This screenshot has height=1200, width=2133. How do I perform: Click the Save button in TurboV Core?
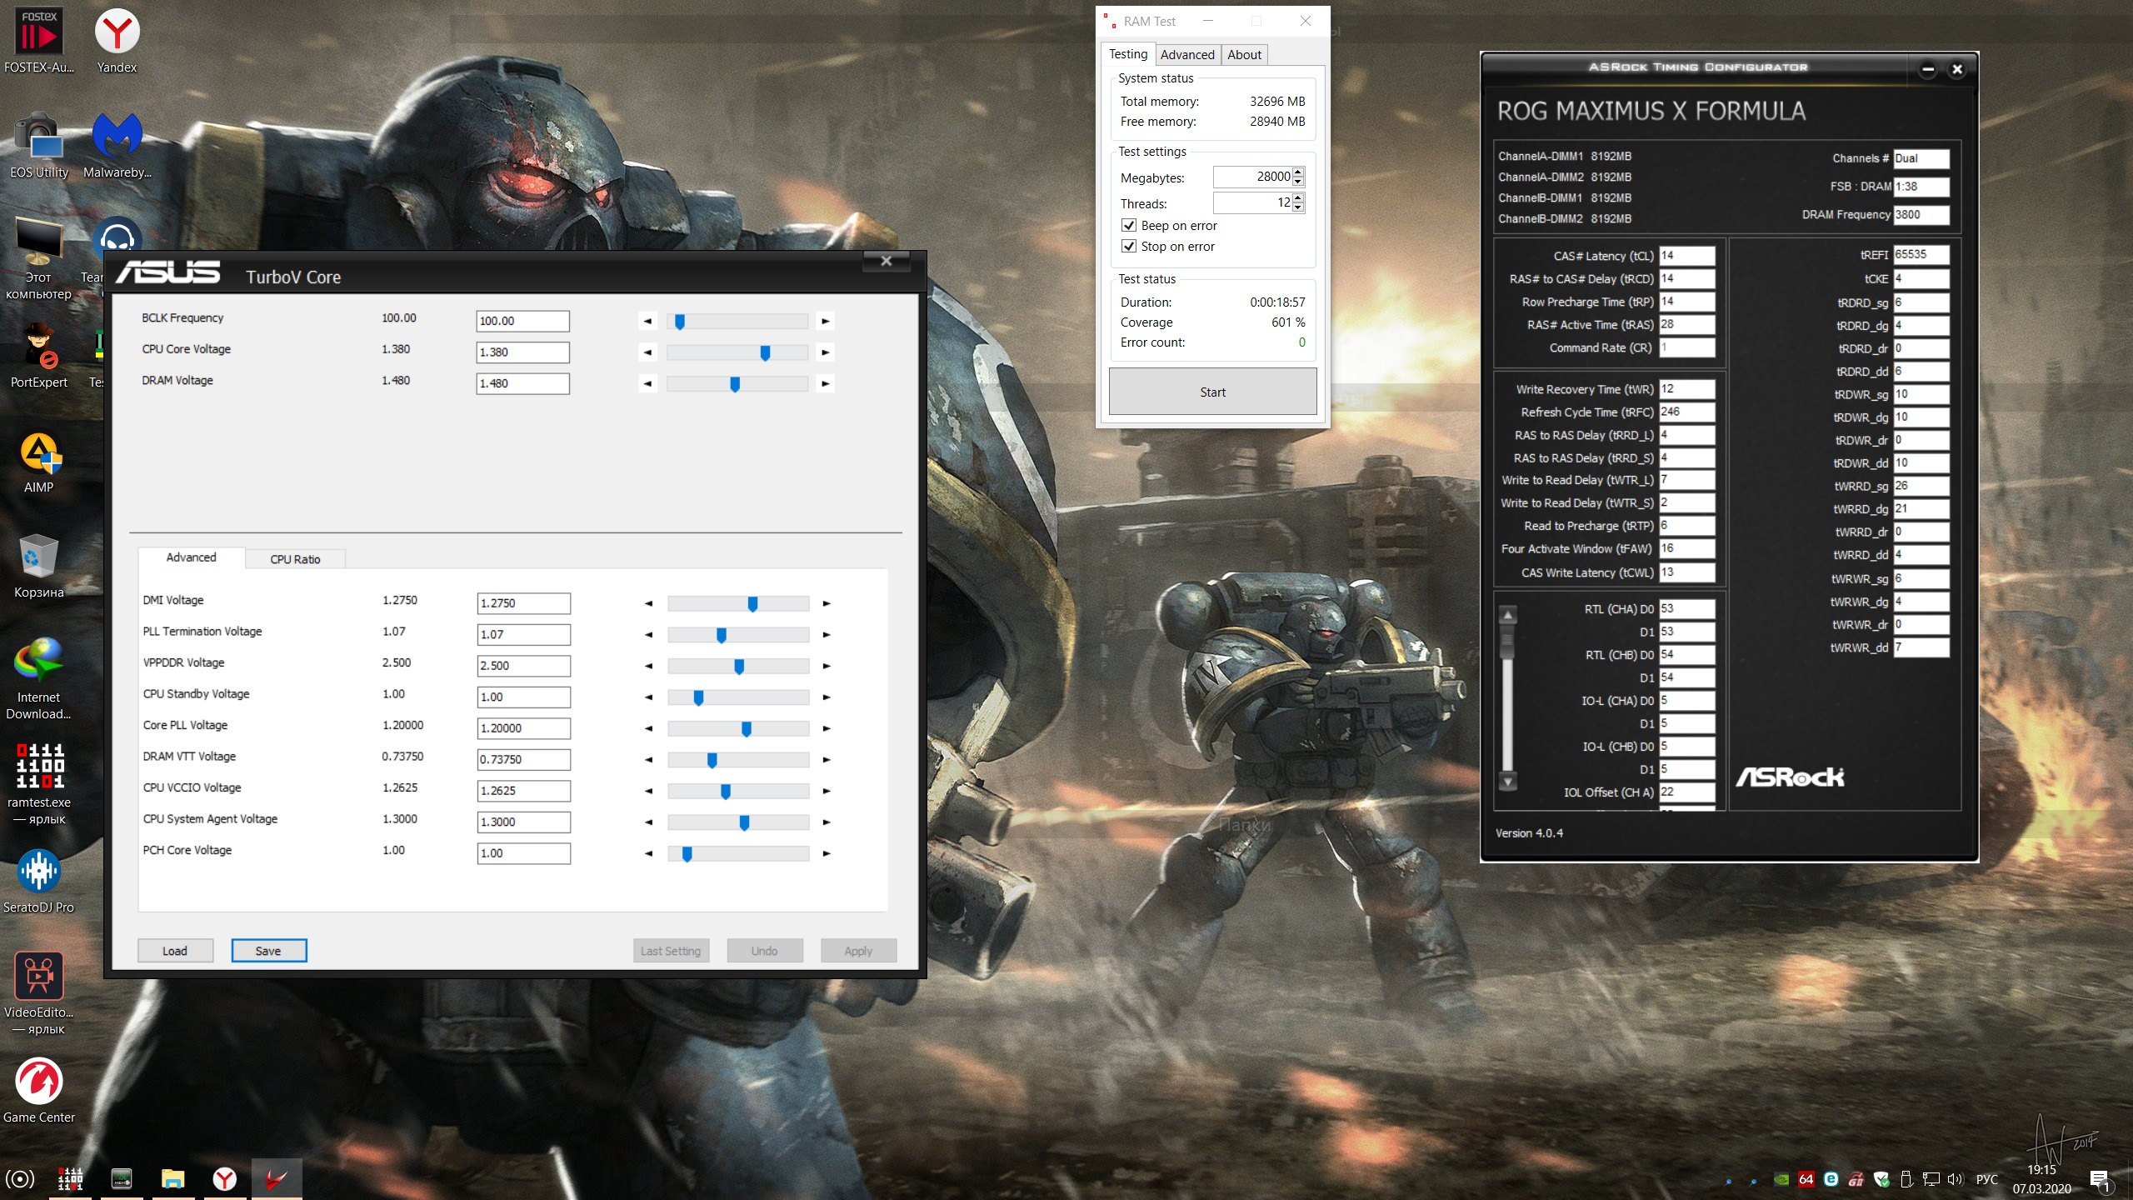click(268, 951)
